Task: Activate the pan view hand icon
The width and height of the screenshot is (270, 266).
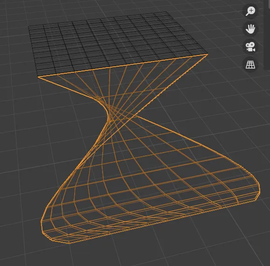Action: (250, 29)
